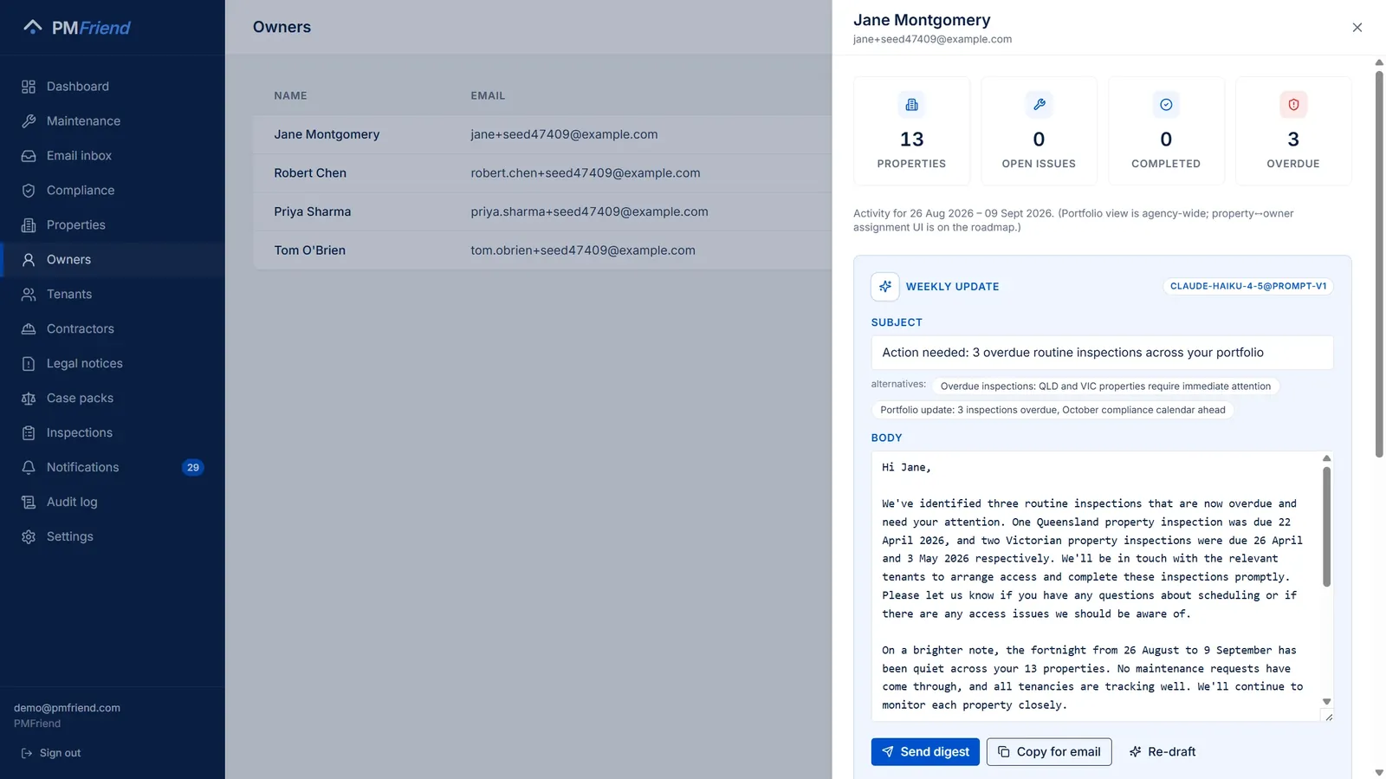
Task: Click the completed checkmark icon card
Action: [1166, 131]
